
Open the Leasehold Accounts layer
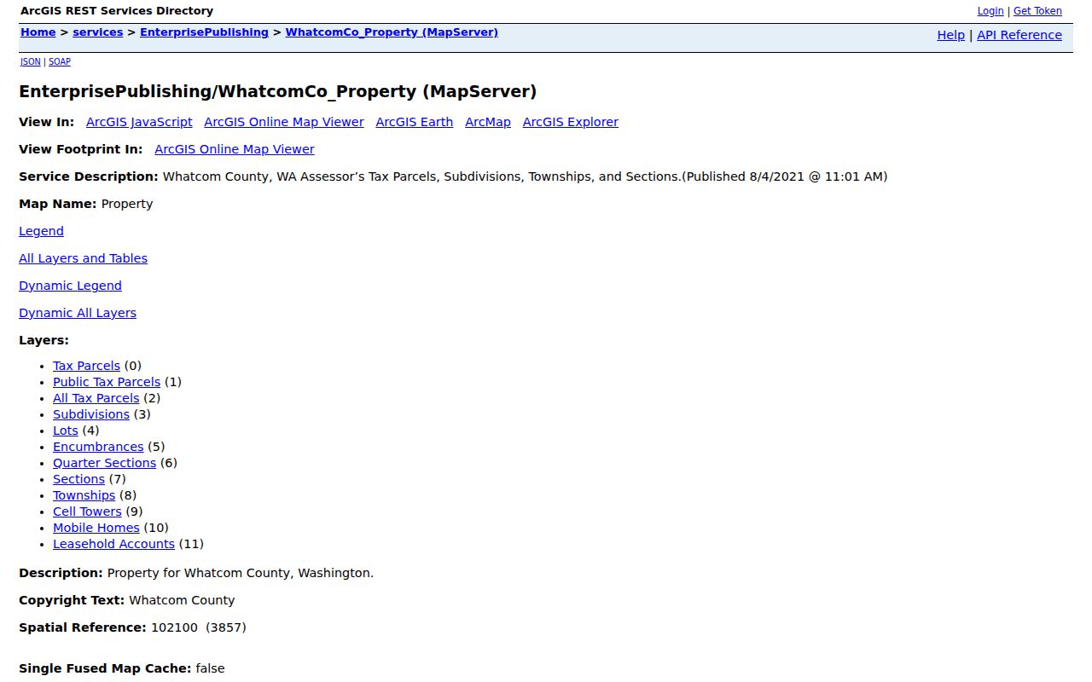click(113, 544)
